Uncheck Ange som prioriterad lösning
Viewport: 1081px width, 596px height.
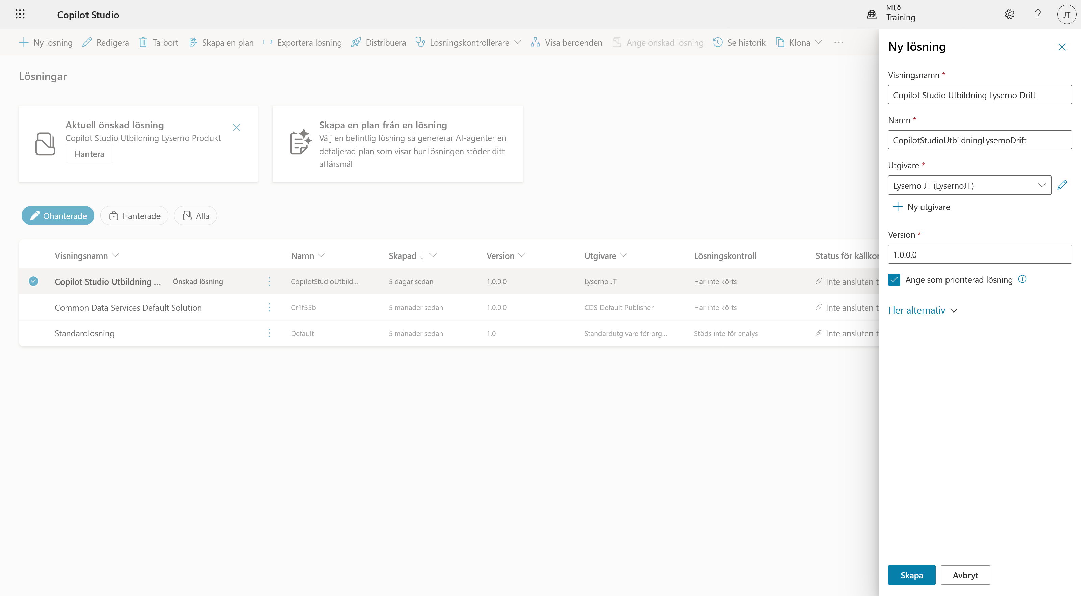(894, 279)
